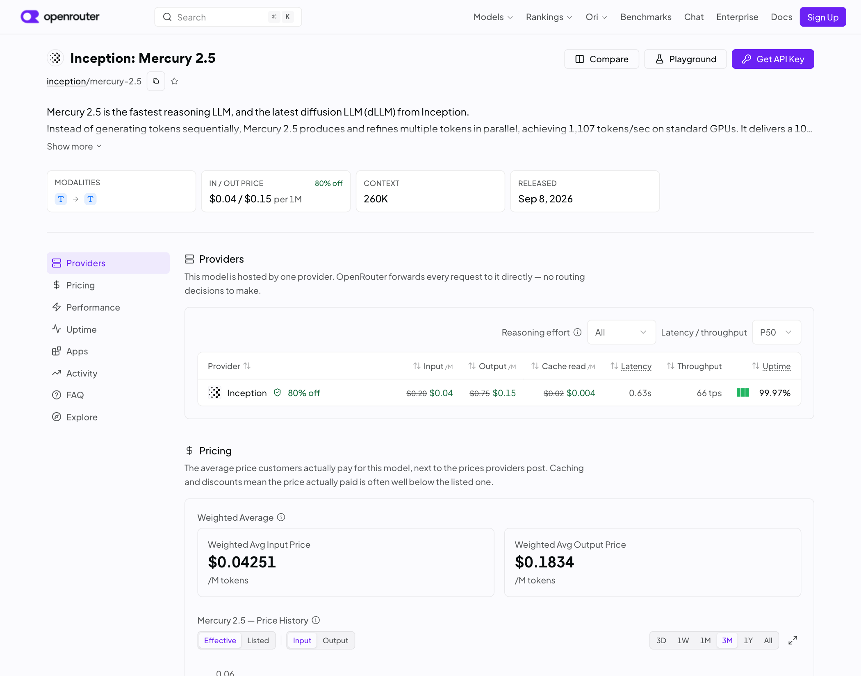The height and width of the screenshot is (676, 861).
Task: Switch price history to Output
Action: coord(335,640)
